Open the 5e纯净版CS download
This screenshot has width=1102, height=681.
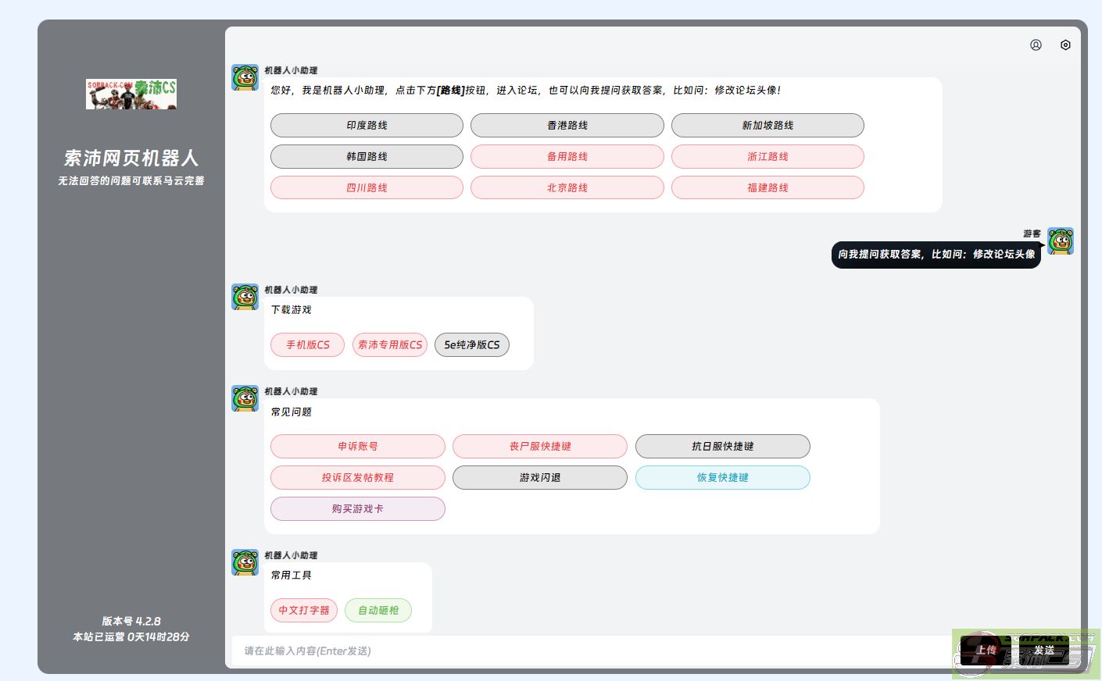(471, 345)
